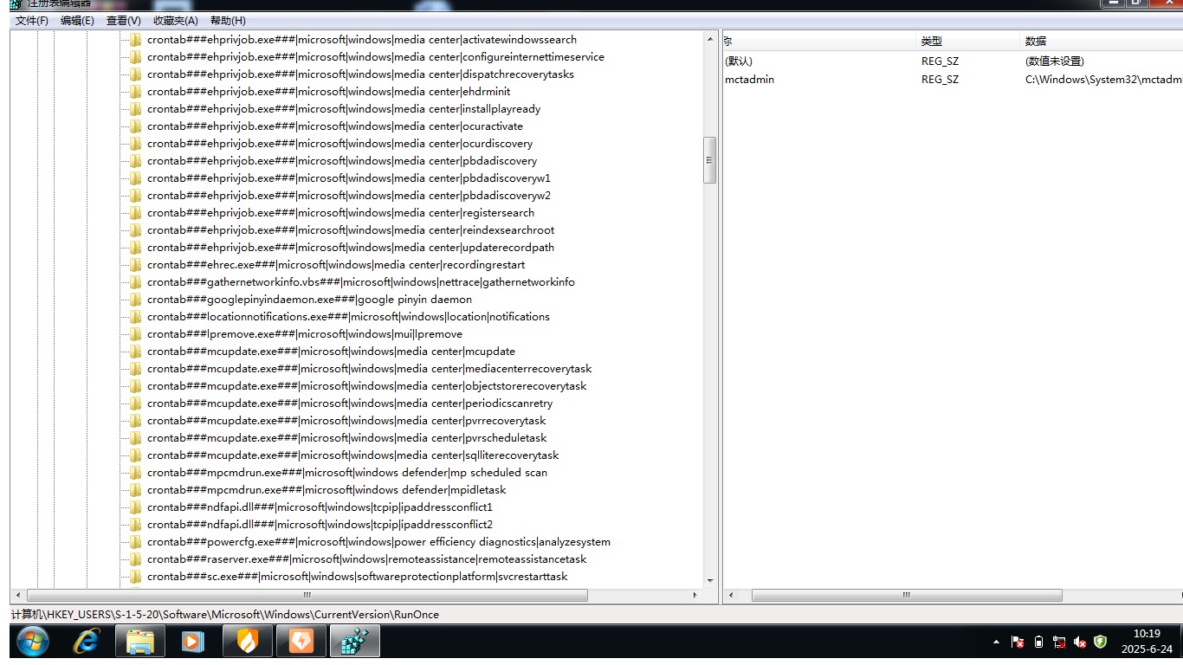Viewport: 1183px width, 665px height.
Task: Click the 数据 column header
Action: tap(1036, 42)
